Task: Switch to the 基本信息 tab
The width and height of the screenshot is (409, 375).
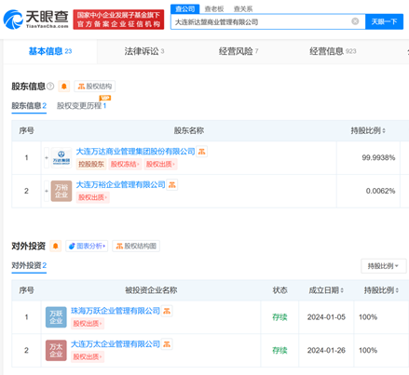Action: pos(50,51)
